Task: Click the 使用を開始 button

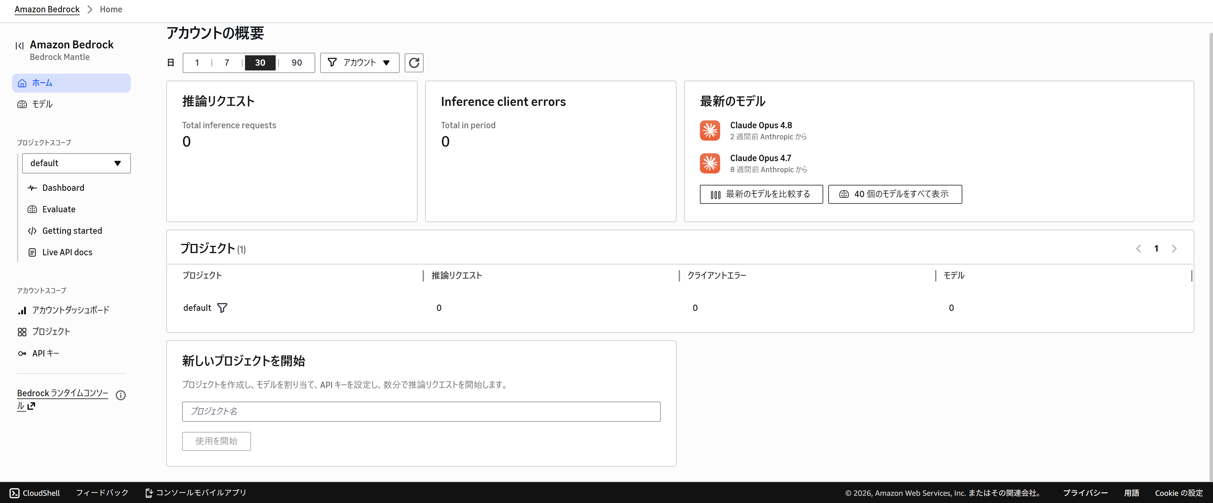Action: (217, 441)
